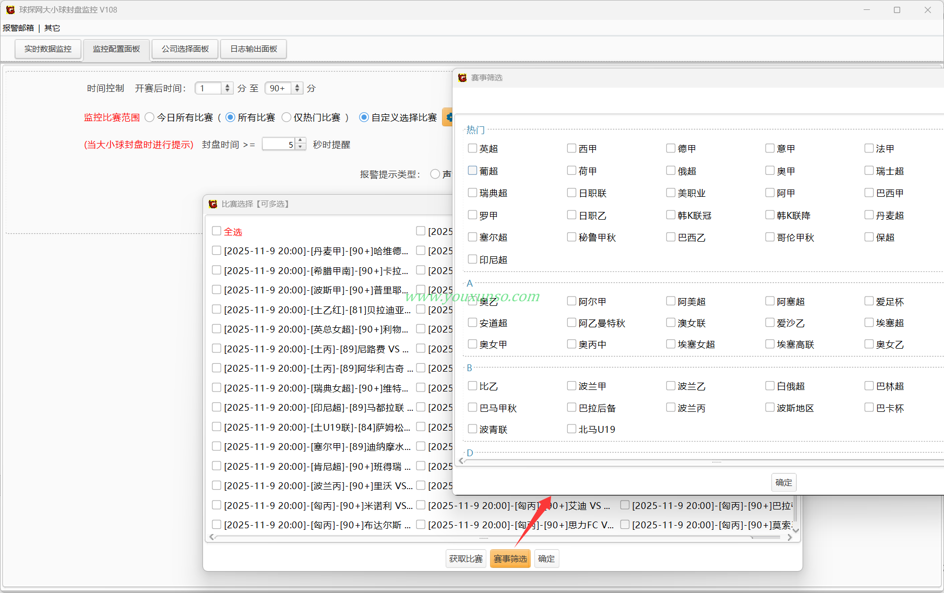Click the match list horizontal scrollbar
This screenshot has width=944, height=593.
[484, 537]
